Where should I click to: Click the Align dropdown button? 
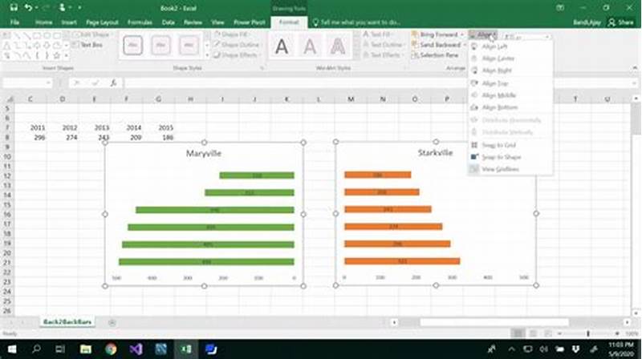pos(483,34)
